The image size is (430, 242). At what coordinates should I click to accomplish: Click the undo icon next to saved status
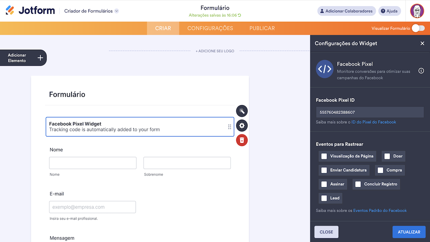[240, 15]
